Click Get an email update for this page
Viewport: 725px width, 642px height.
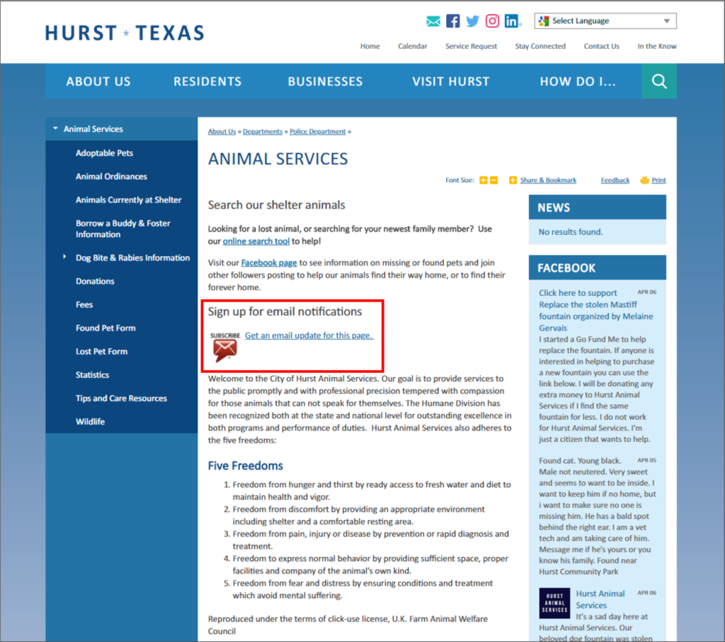click(309, 336)
